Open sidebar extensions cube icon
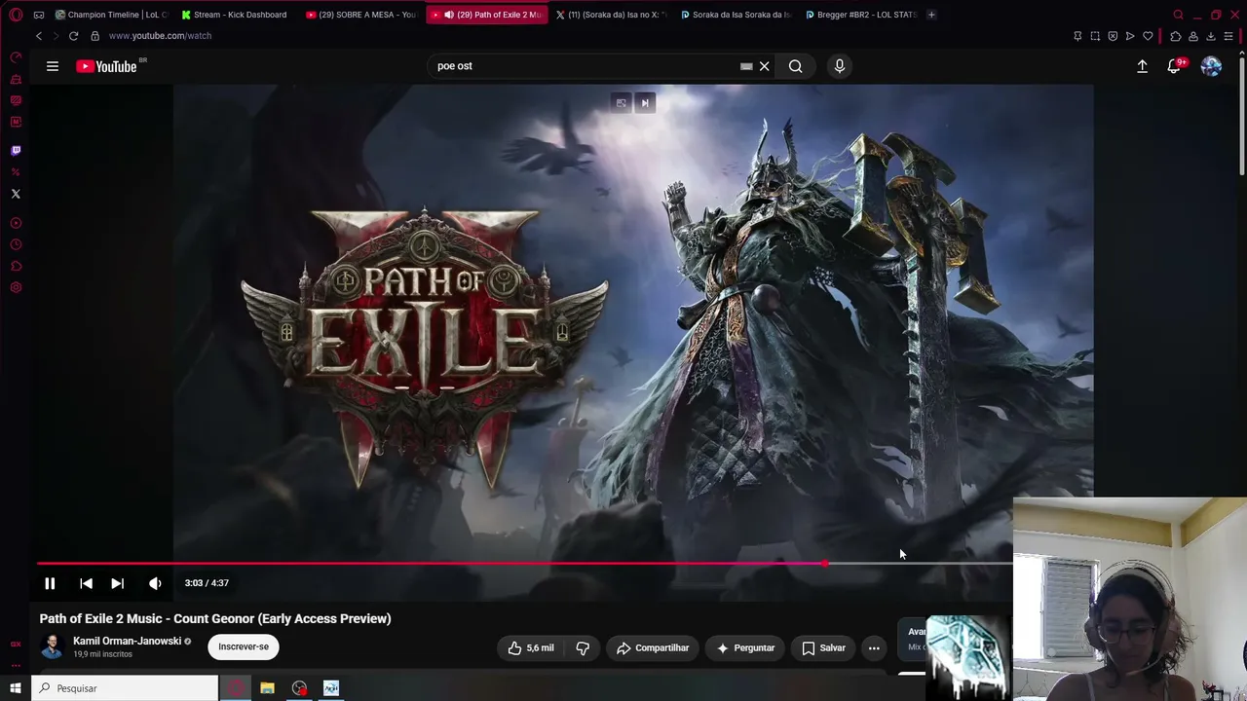1247x701 pixels. (16, 266)
